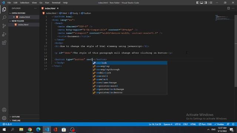
Task: Open Explorer views and more actions ellipsis
Action: [x=36, y=8]
